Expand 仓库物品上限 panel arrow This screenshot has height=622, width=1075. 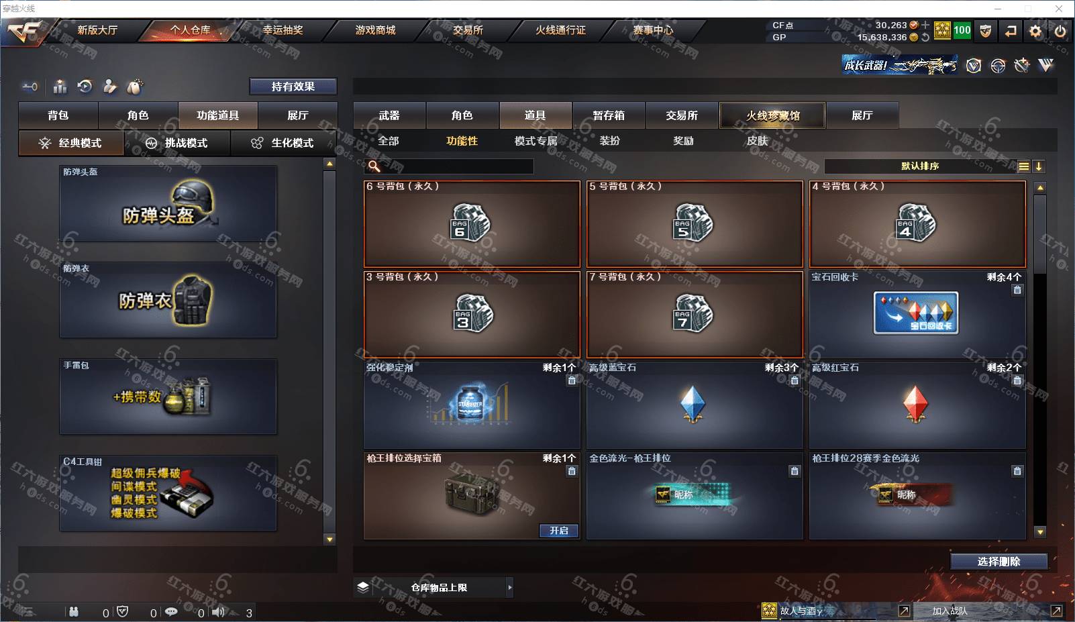tap(510, 587)
